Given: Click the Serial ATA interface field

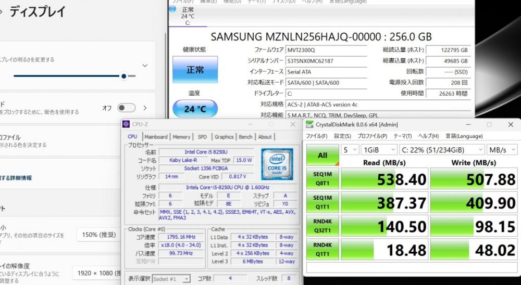Looking at the screenshot, I should pos(326,72).
